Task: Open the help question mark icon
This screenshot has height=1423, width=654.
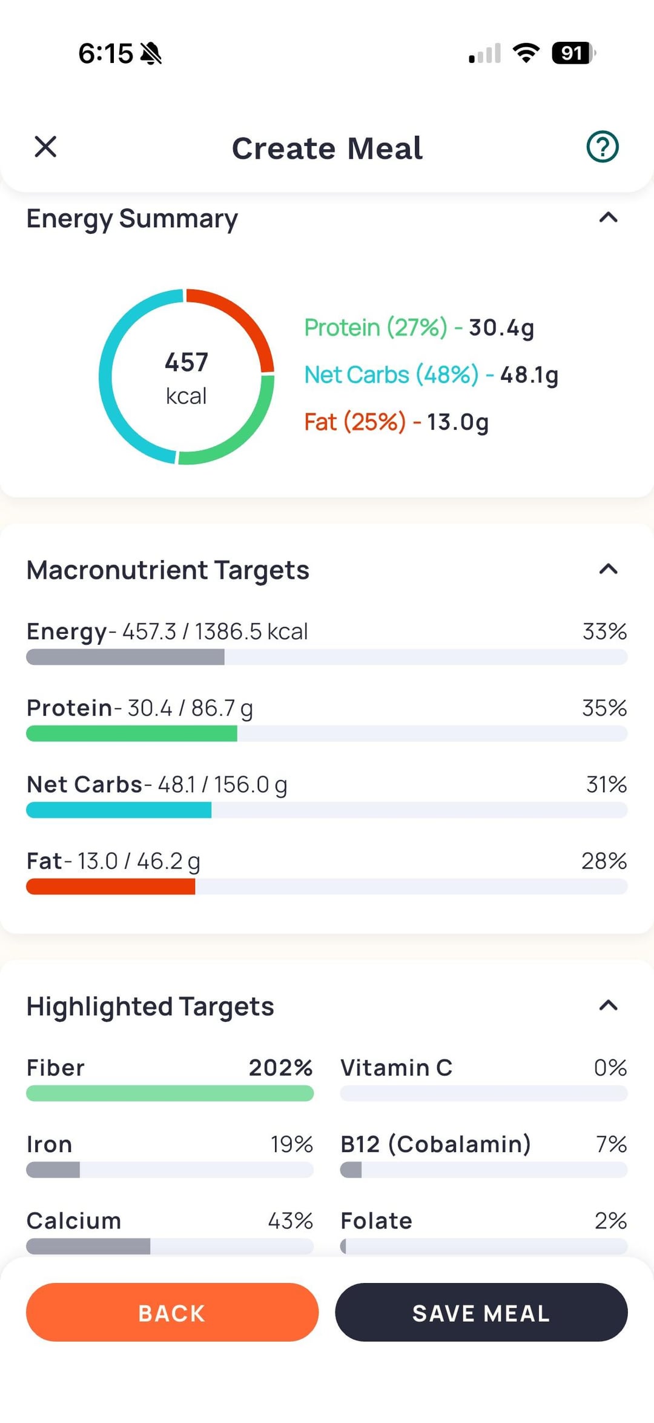Action: pyautogui.click(x=602, y=147)
